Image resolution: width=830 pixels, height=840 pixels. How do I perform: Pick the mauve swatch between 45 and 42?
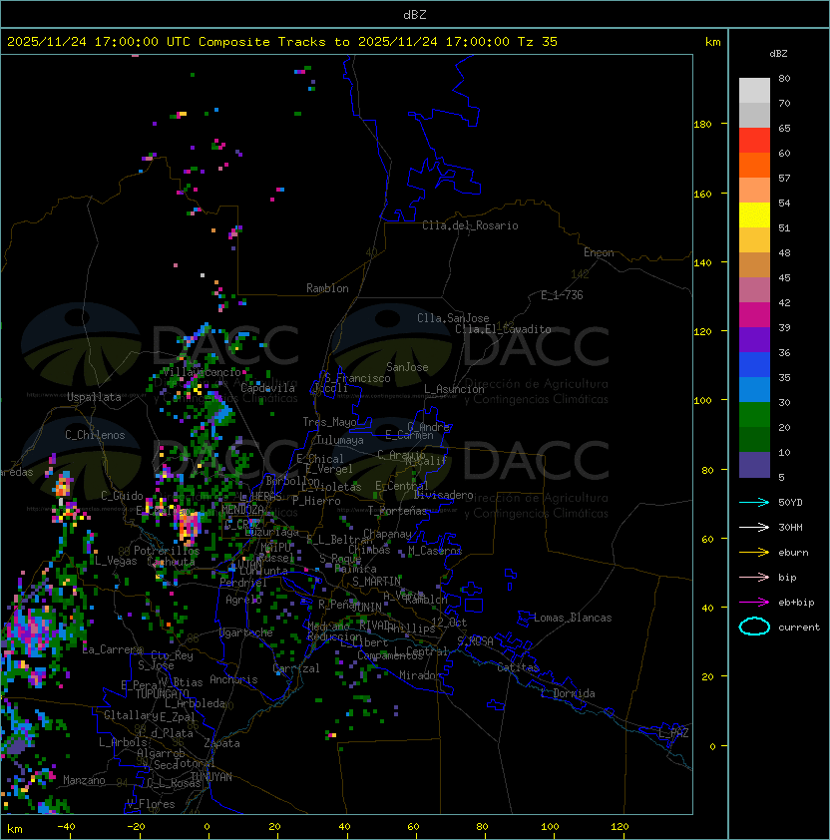tap(754, 290)
